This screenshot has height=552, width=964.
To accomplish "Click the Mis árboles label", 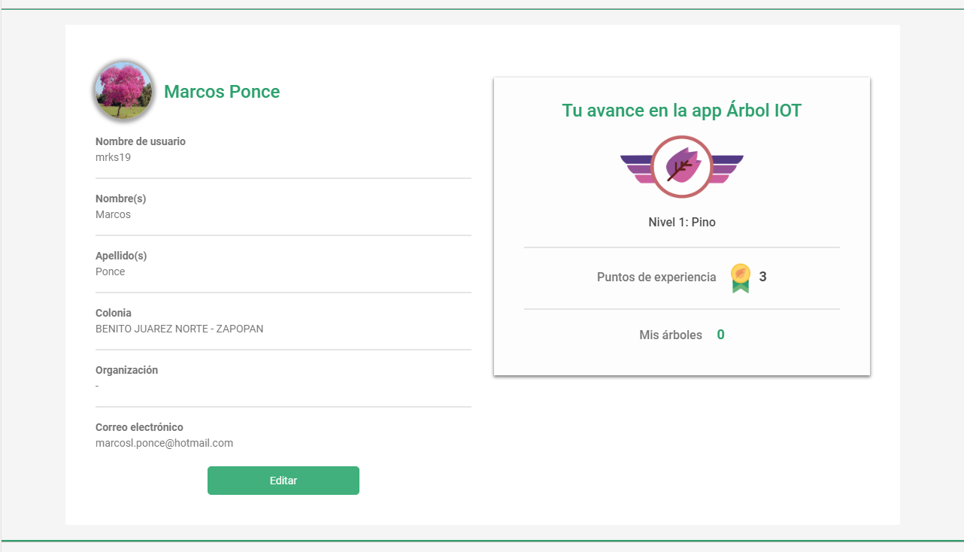I will 671,335.
